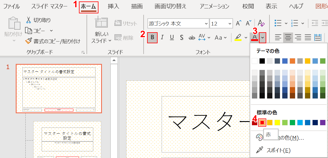Open the 挿入 tab
This screenshot has width=328, height=158.
(113, 6)
